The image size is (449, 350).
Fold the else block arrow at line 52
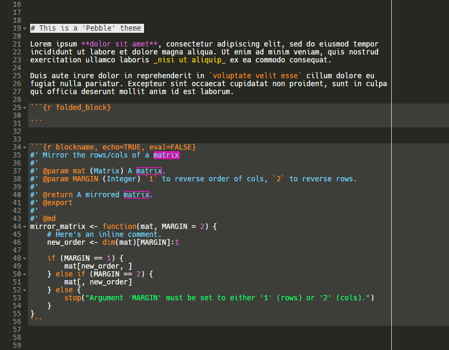click(x=25, y=290)
